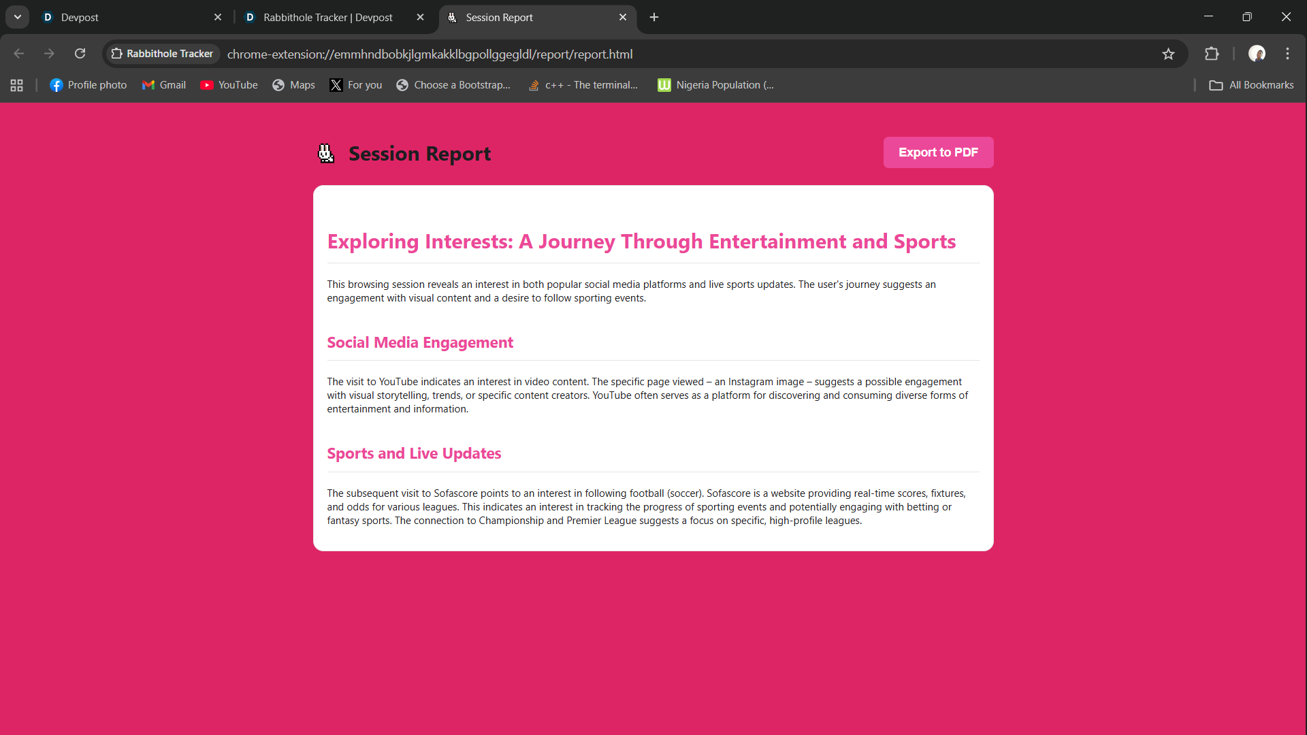Screen dimensions: 1307x735
Task: Switch to the Devpost tab
Action: (x=123, y=17)
